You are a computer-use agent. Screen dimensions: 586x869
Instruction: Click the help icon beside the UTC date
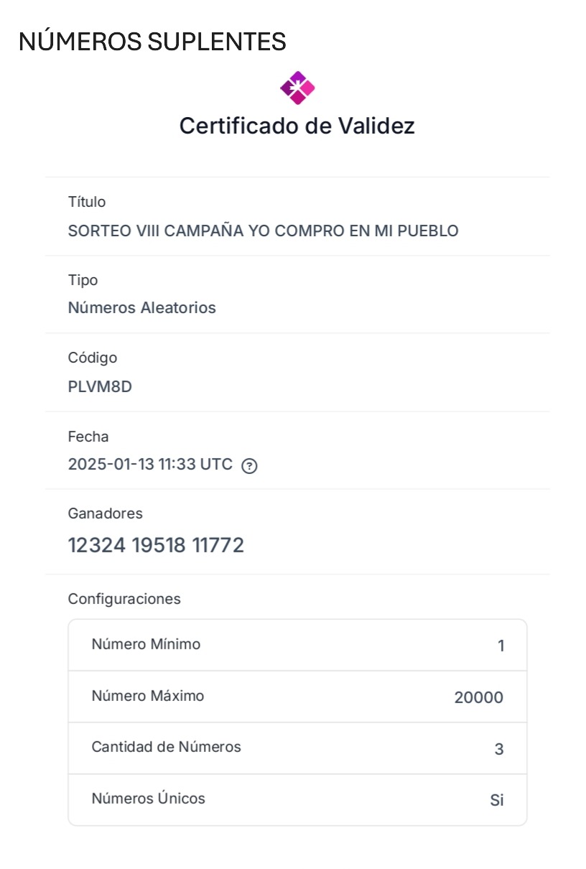249,465
